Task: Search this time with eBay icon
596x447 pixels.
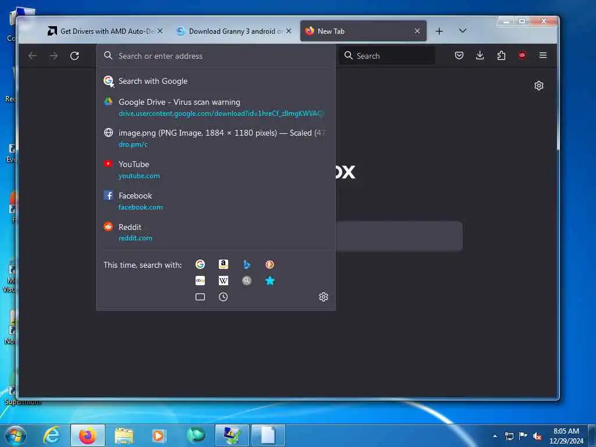Action: pos(200,281)
